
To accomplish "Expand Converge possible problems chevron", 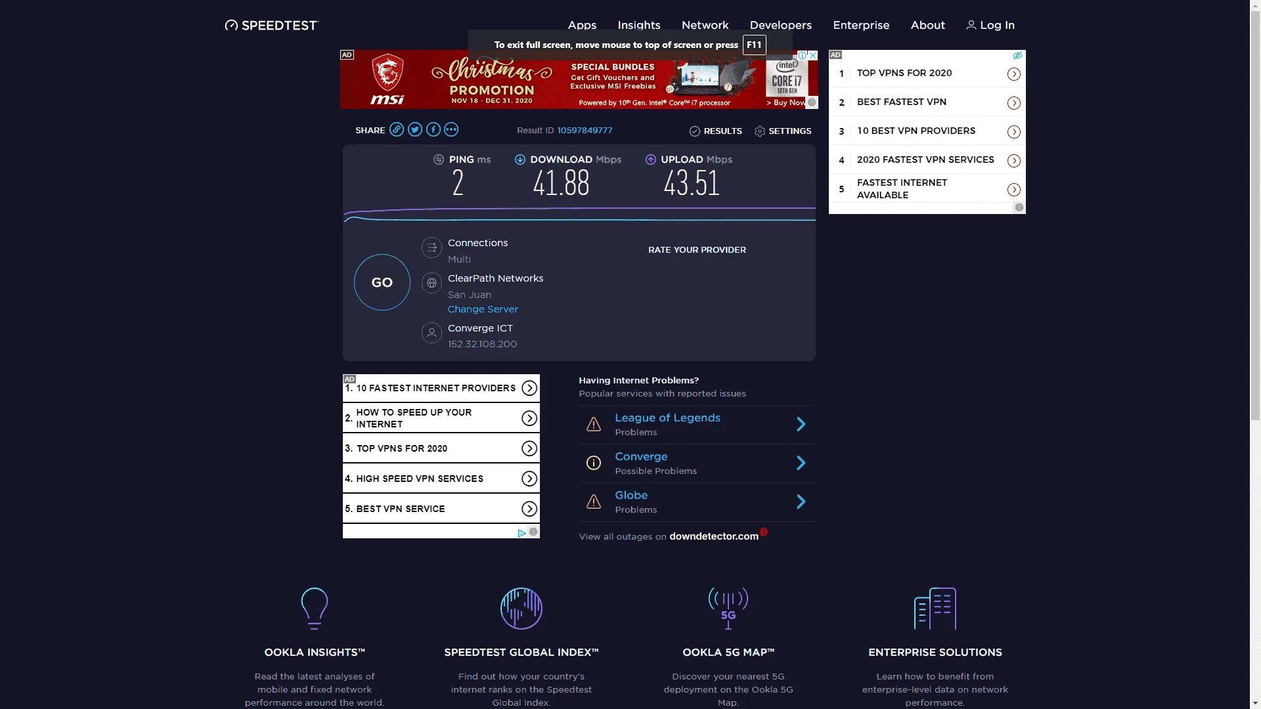I will tap(801, 463).
